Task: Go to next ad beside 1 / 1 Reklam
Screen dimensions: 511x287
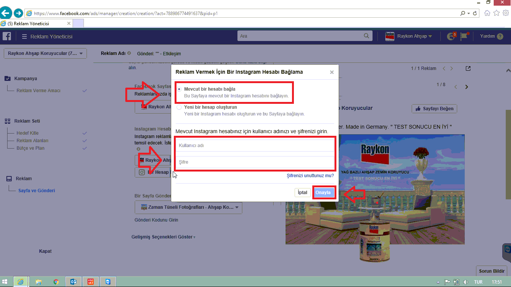Action: (452, 68)
